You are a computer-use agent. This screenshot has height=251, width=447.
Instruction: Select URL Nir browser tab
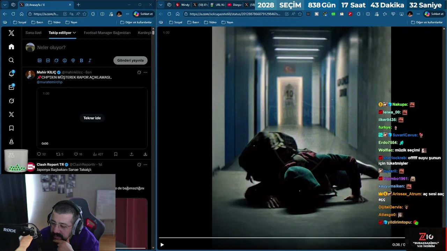pos(217,5)
